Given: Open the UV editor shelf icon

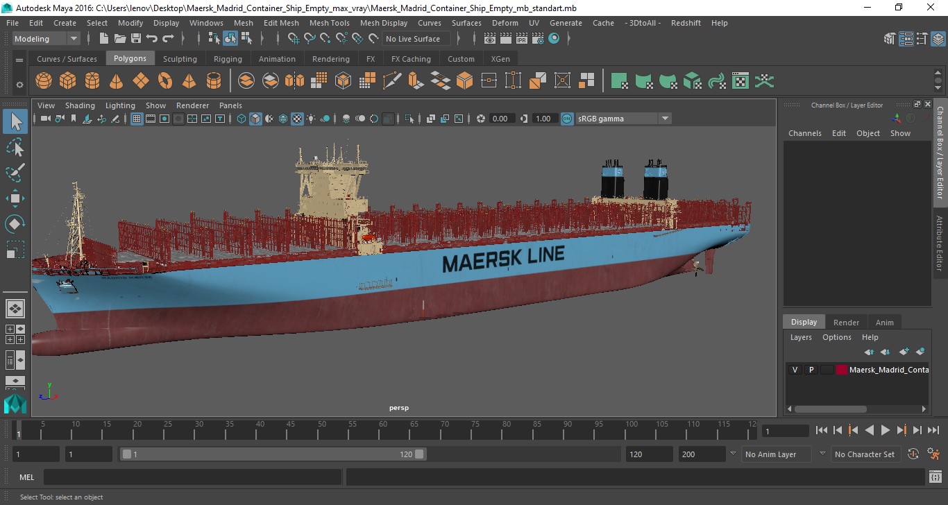Looking at the screenshot, I should click(740, 81).
